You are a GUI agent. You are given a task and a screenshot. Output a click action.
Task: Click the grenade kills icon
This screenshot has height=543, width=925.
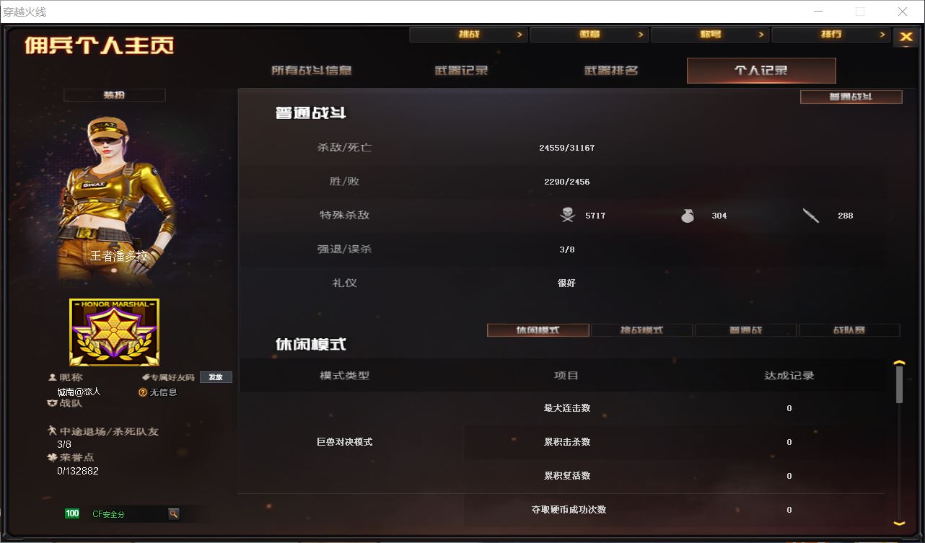pos(688,215)
